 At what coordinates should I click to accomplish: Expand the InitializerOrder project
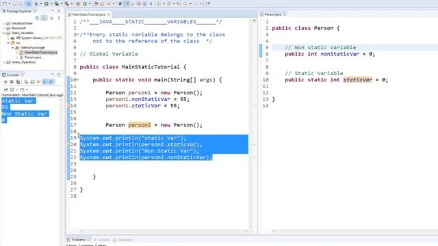tap(4, 23)
